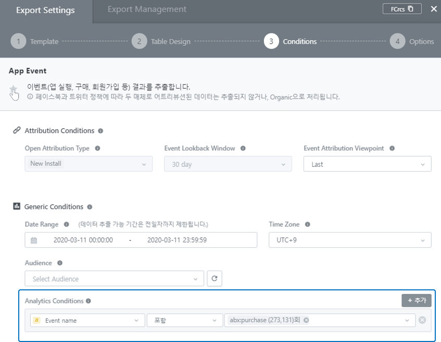Jump to step 4 Options
The height and width of the screenshot is (342, 441).
[x=412, y=41]
